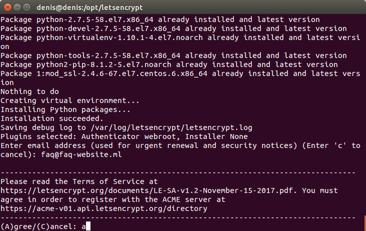Open the LE-SA-v1.2-November-15-2017.pdf Terms of Service URL
This screenshot has width=366, height=231.
pyautogui.click(x=146, y=190)
